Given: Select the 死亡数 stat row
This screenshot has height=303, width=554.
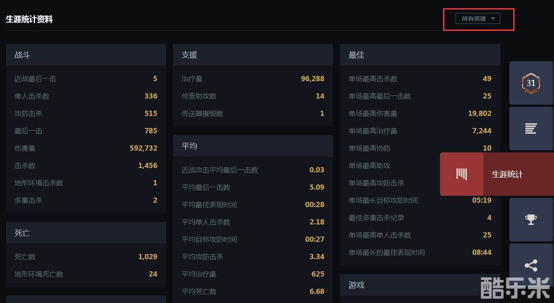Looking at the screenshot, I should point(86,257).
